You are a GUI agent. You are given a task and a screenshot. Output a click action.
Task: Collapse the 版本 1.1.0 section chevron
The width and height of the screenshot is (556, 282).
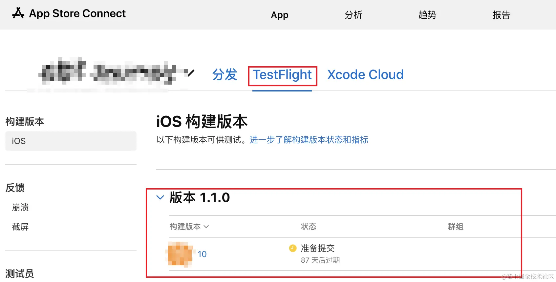pos(160,197)
